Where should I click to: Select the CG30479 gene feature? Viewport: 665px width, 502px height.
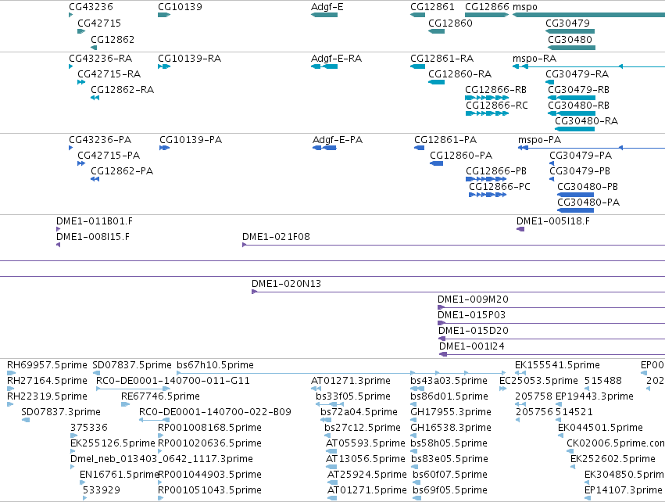570,31
